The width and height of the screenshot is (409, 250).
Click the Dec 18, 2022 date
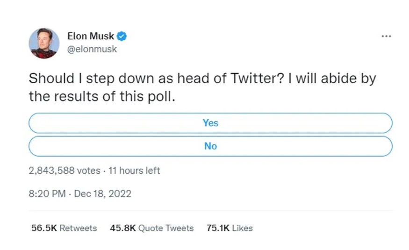pos(103,193)
